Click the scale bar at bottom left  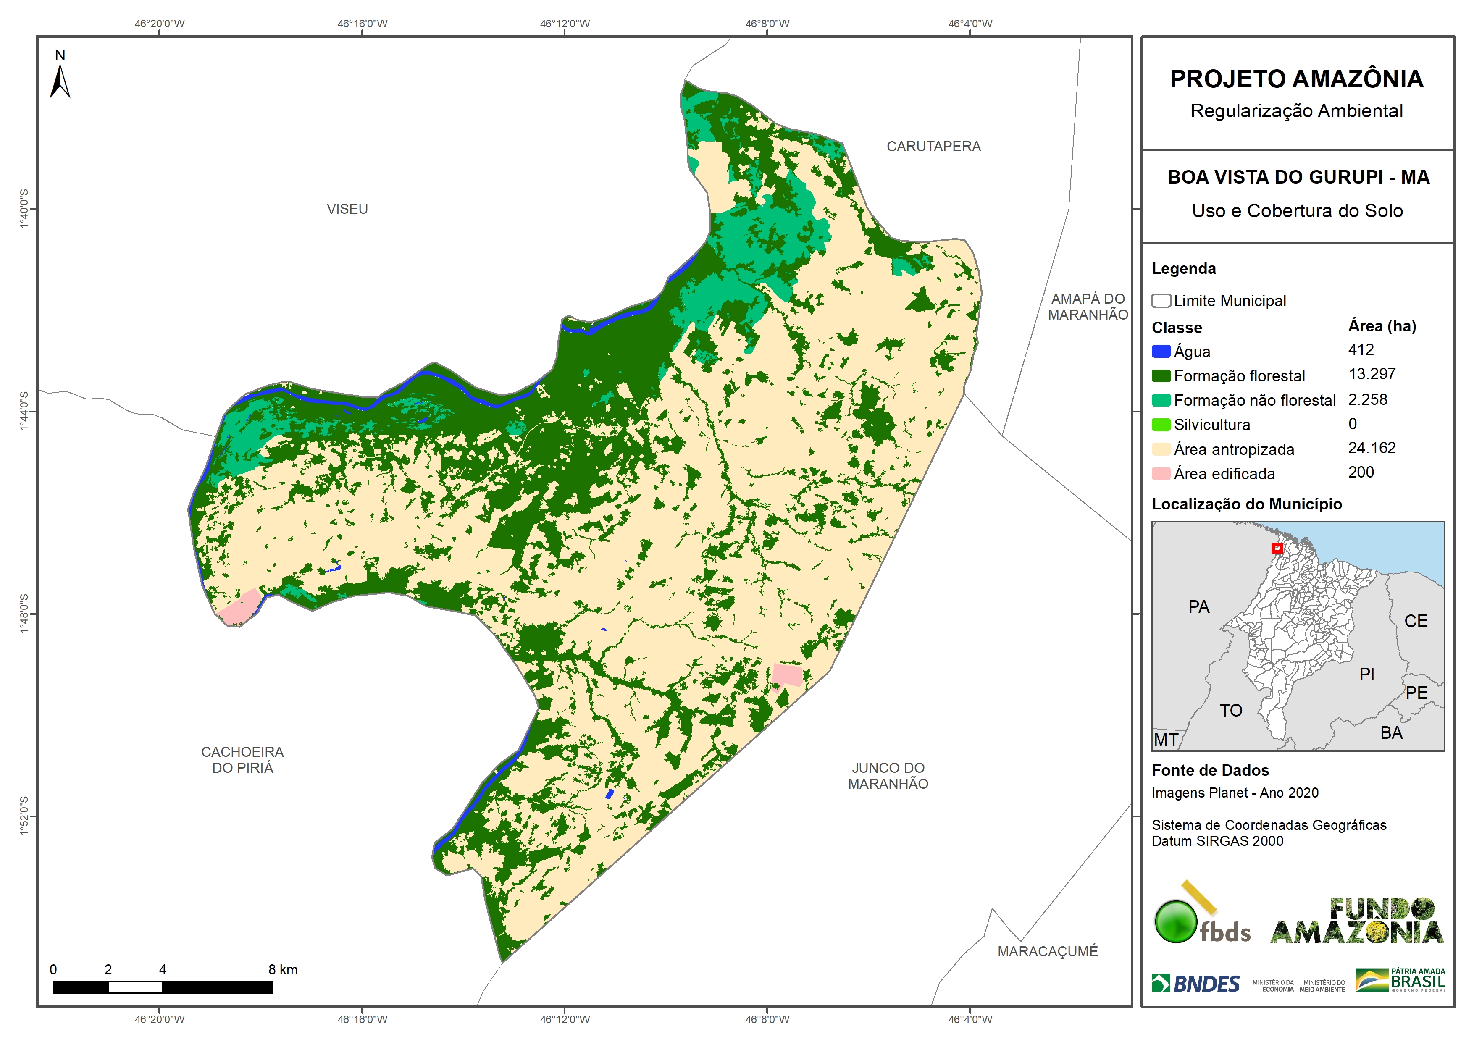point(163,987)
